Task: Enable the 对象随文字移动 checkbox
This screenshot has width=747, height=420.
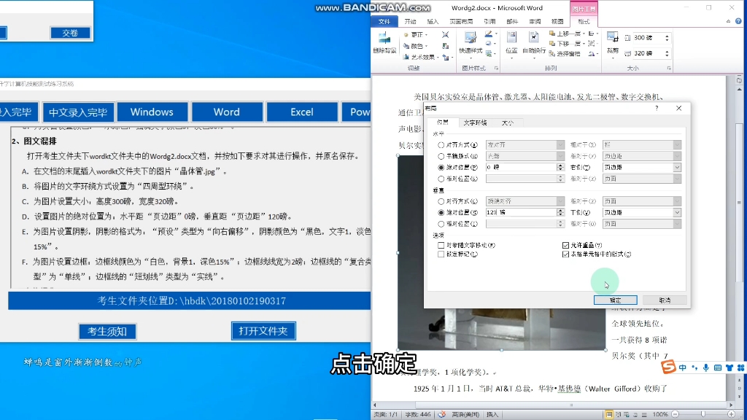Action: click(x=441, y=245)
